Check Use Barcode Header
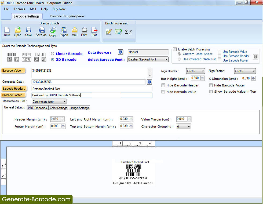 coord(220,56)
